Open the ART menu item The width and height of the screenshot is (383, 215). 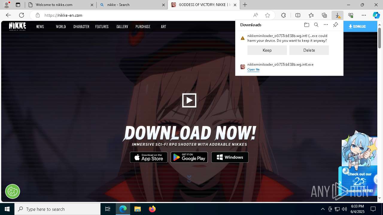163,27
